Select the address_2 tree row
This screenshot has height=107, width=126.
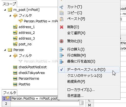pos(27,33)
